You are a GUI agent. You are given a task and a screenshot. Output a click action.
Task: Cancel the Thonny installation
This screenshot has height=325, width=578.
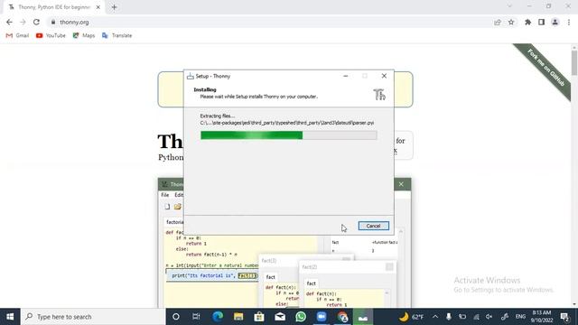pyautogui.click(x=373, y=226)
